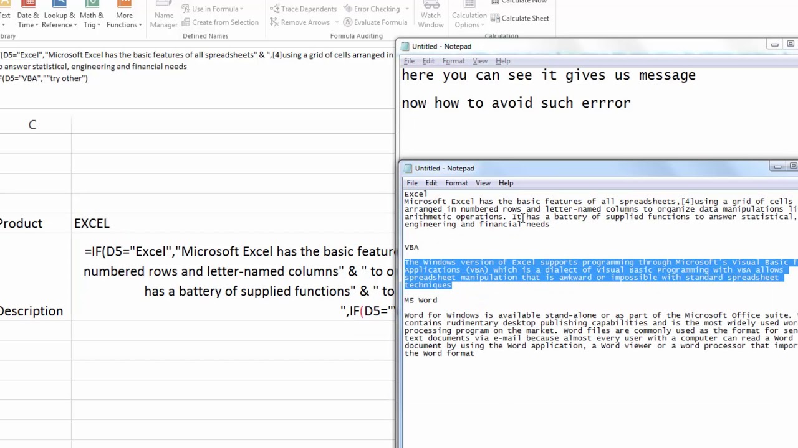Open Help menu in lower Notepad
Screen dimensions: 798x448
point(506,183)
